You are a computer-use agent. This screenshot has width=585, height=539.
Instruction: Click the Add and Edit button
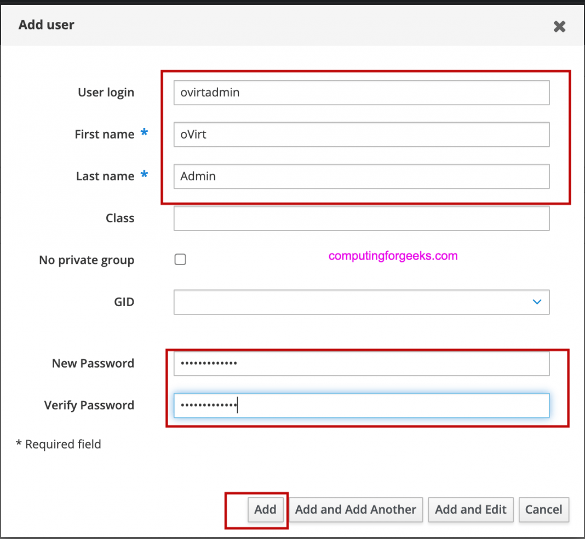471,509
